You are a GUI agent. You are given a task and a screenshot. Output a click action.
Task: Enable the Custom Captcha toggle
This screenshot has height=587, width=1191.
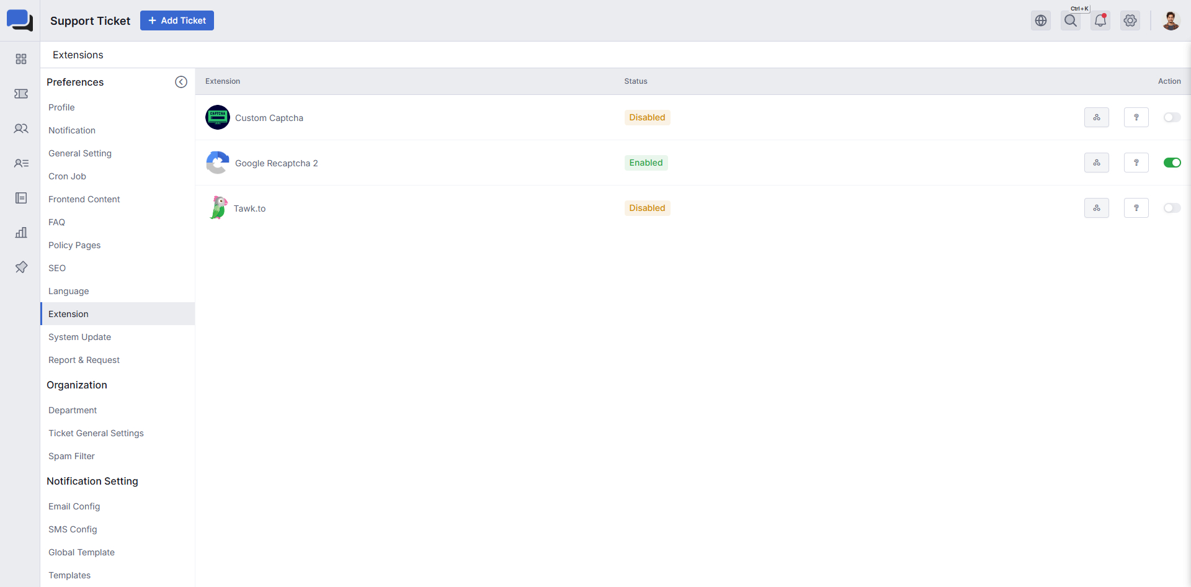[1172, 117]
